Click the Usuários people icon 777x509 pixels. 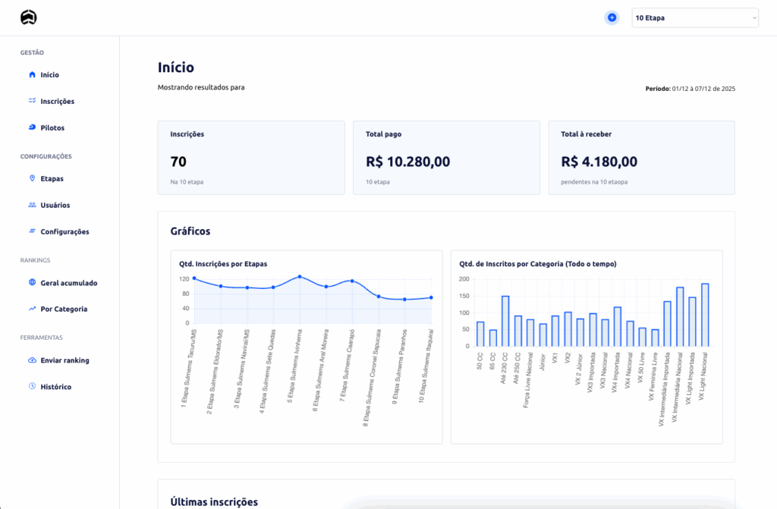pos(32,205)
